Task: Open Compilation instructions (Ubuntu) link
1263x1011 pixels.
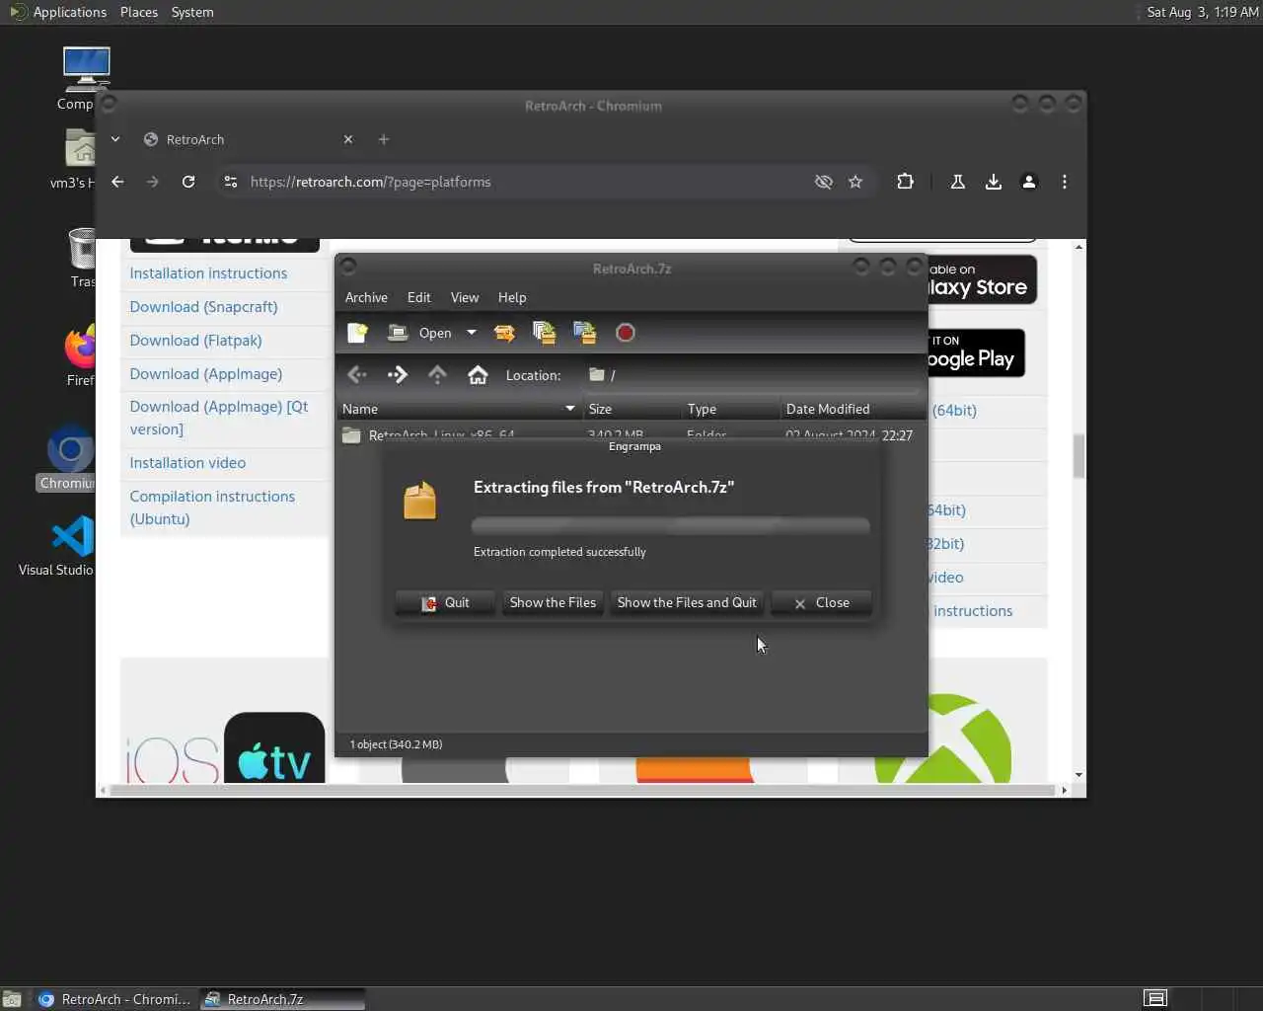Action: point(212,507)
